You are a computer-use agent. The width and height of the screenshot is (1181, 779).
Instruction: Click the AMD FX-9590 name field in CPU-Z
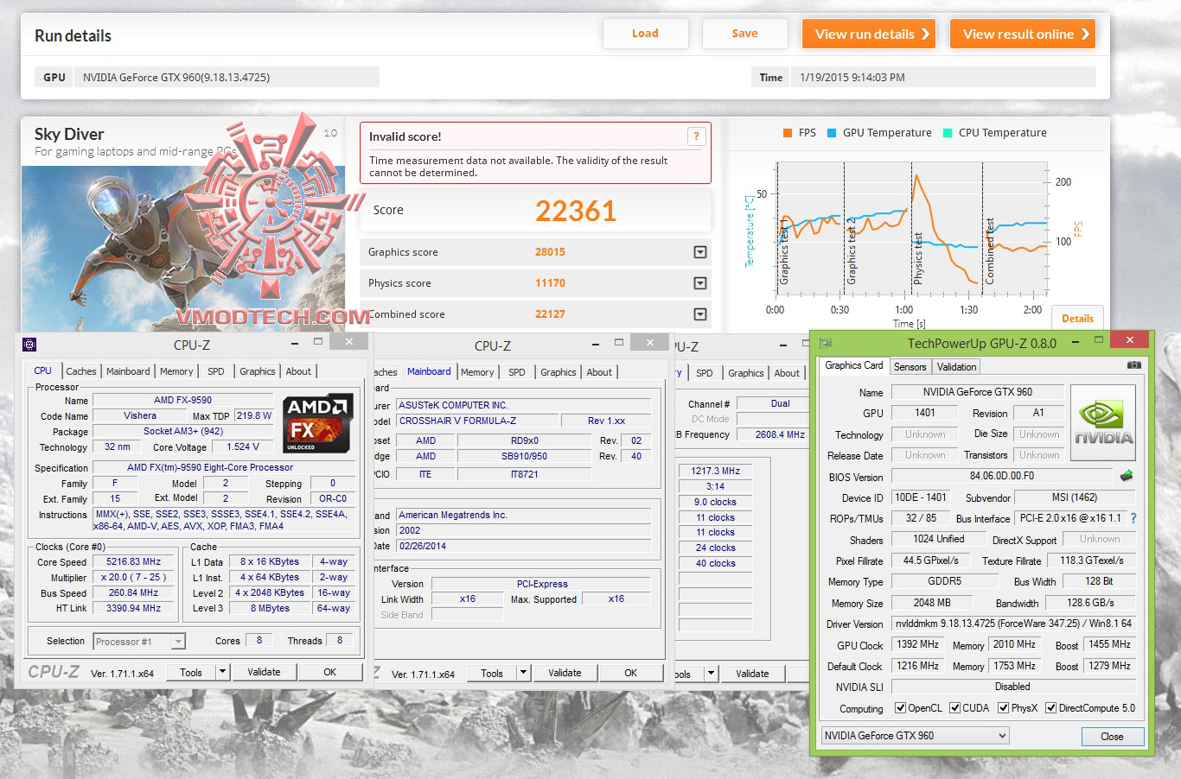tap(182, 401)
